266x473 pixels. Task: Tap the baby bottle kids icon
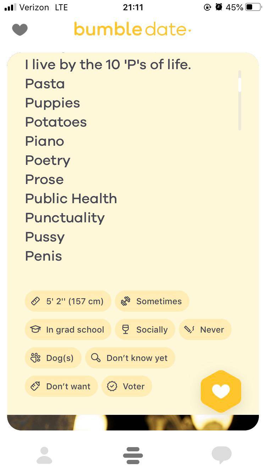[35, 386]
